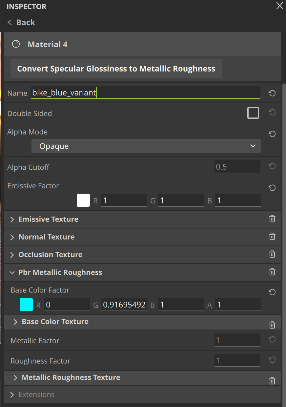Remove the Pbr Metallic Roughness component
286x407 pixels.
(x=272, y=272)
